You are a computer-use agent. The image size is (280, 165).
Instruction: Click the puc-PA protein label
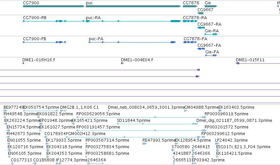[x=96, y=39]
